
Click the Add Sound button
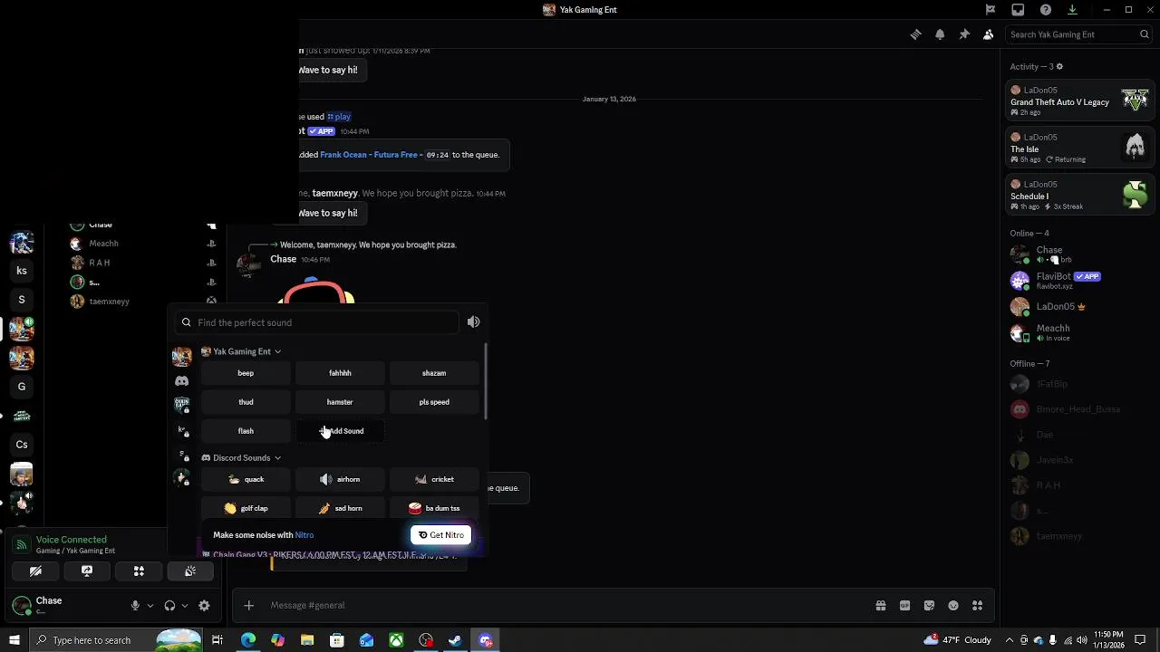[340, 431]
